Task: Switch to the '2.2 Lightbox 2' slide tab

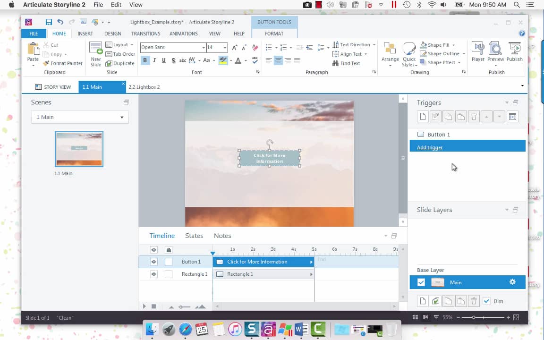Action: (144, 87)
